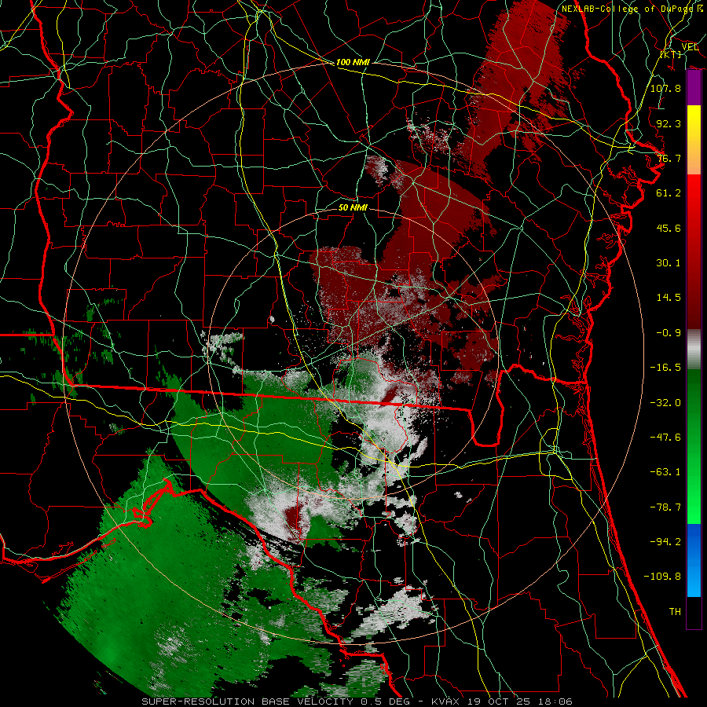Screen dimensions: 707x707
Task: Click the 107.8 legend value
Action: click(665, 88)
